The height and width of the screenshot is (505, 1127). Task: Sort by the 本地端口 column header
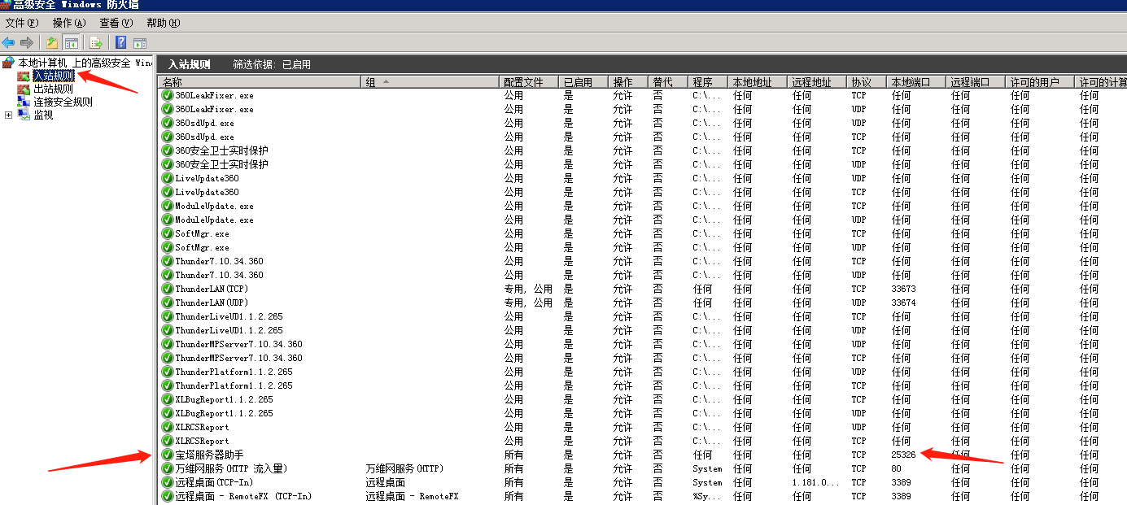(916, 82)
